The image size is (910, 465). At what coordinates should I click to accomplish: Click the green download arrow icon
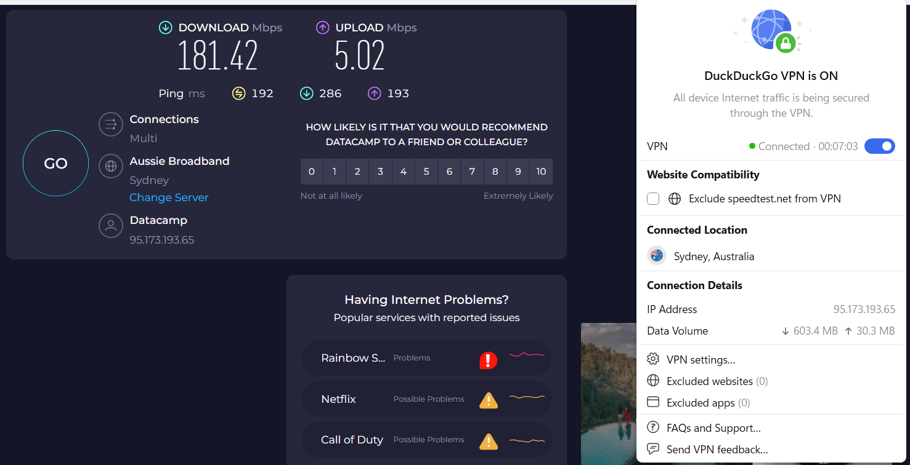(165, 27)
